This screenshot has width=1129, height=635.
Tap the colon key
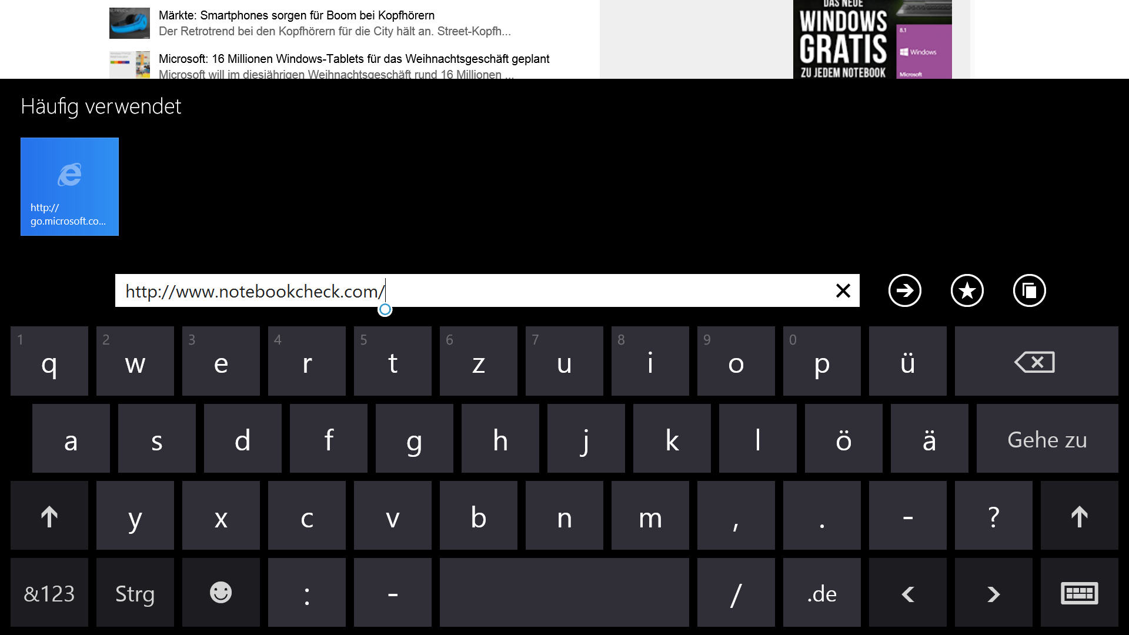coord(307,593)
